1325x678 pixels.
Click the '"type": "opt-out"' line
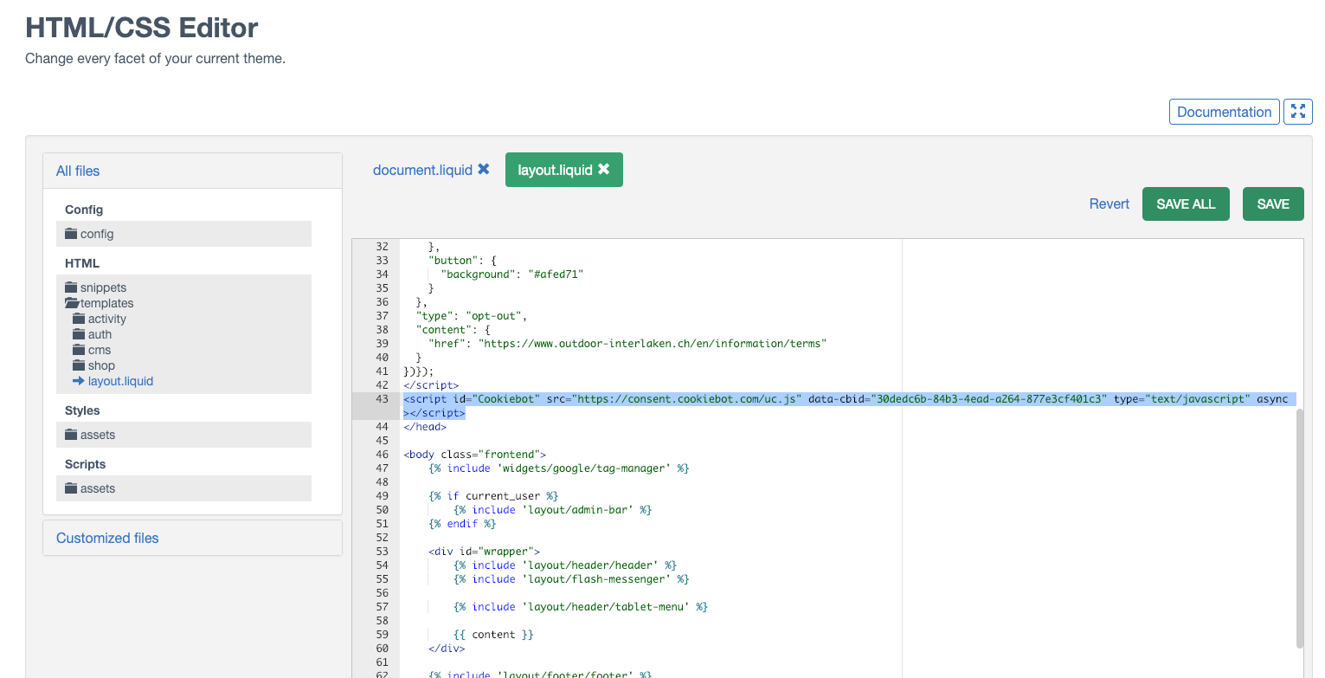coord(472,316)
